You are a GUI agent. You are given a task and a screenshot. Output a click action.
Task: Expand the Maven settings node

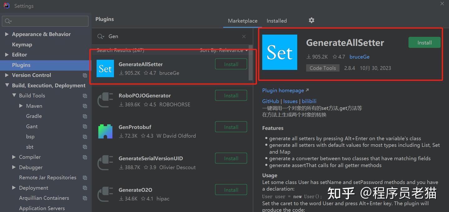click(21, 106)
